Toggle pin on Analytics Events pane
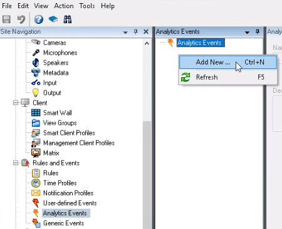The width and height of the screenshot is (282, 229). click(x=258, y=32)
